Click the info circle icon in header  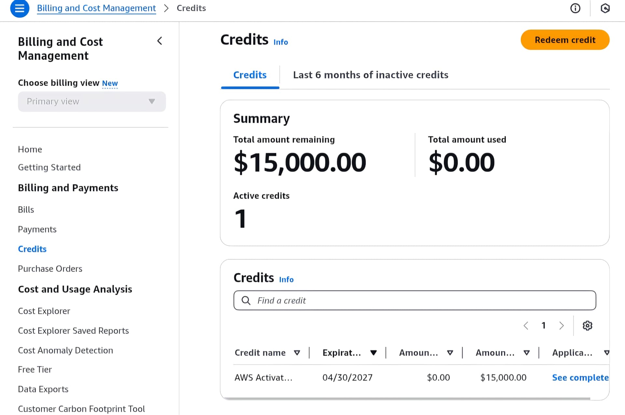[x=575, y=8]
